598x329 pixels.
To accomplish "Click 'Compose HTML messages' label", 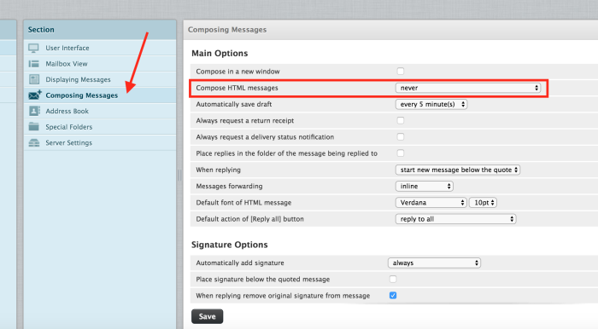I will pos(237,88).
